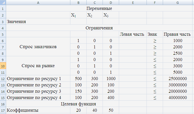The width and height of the screenshot is (194, 114).
Task: Select empty left-part cell in row 12
Action: coord(133,79)
